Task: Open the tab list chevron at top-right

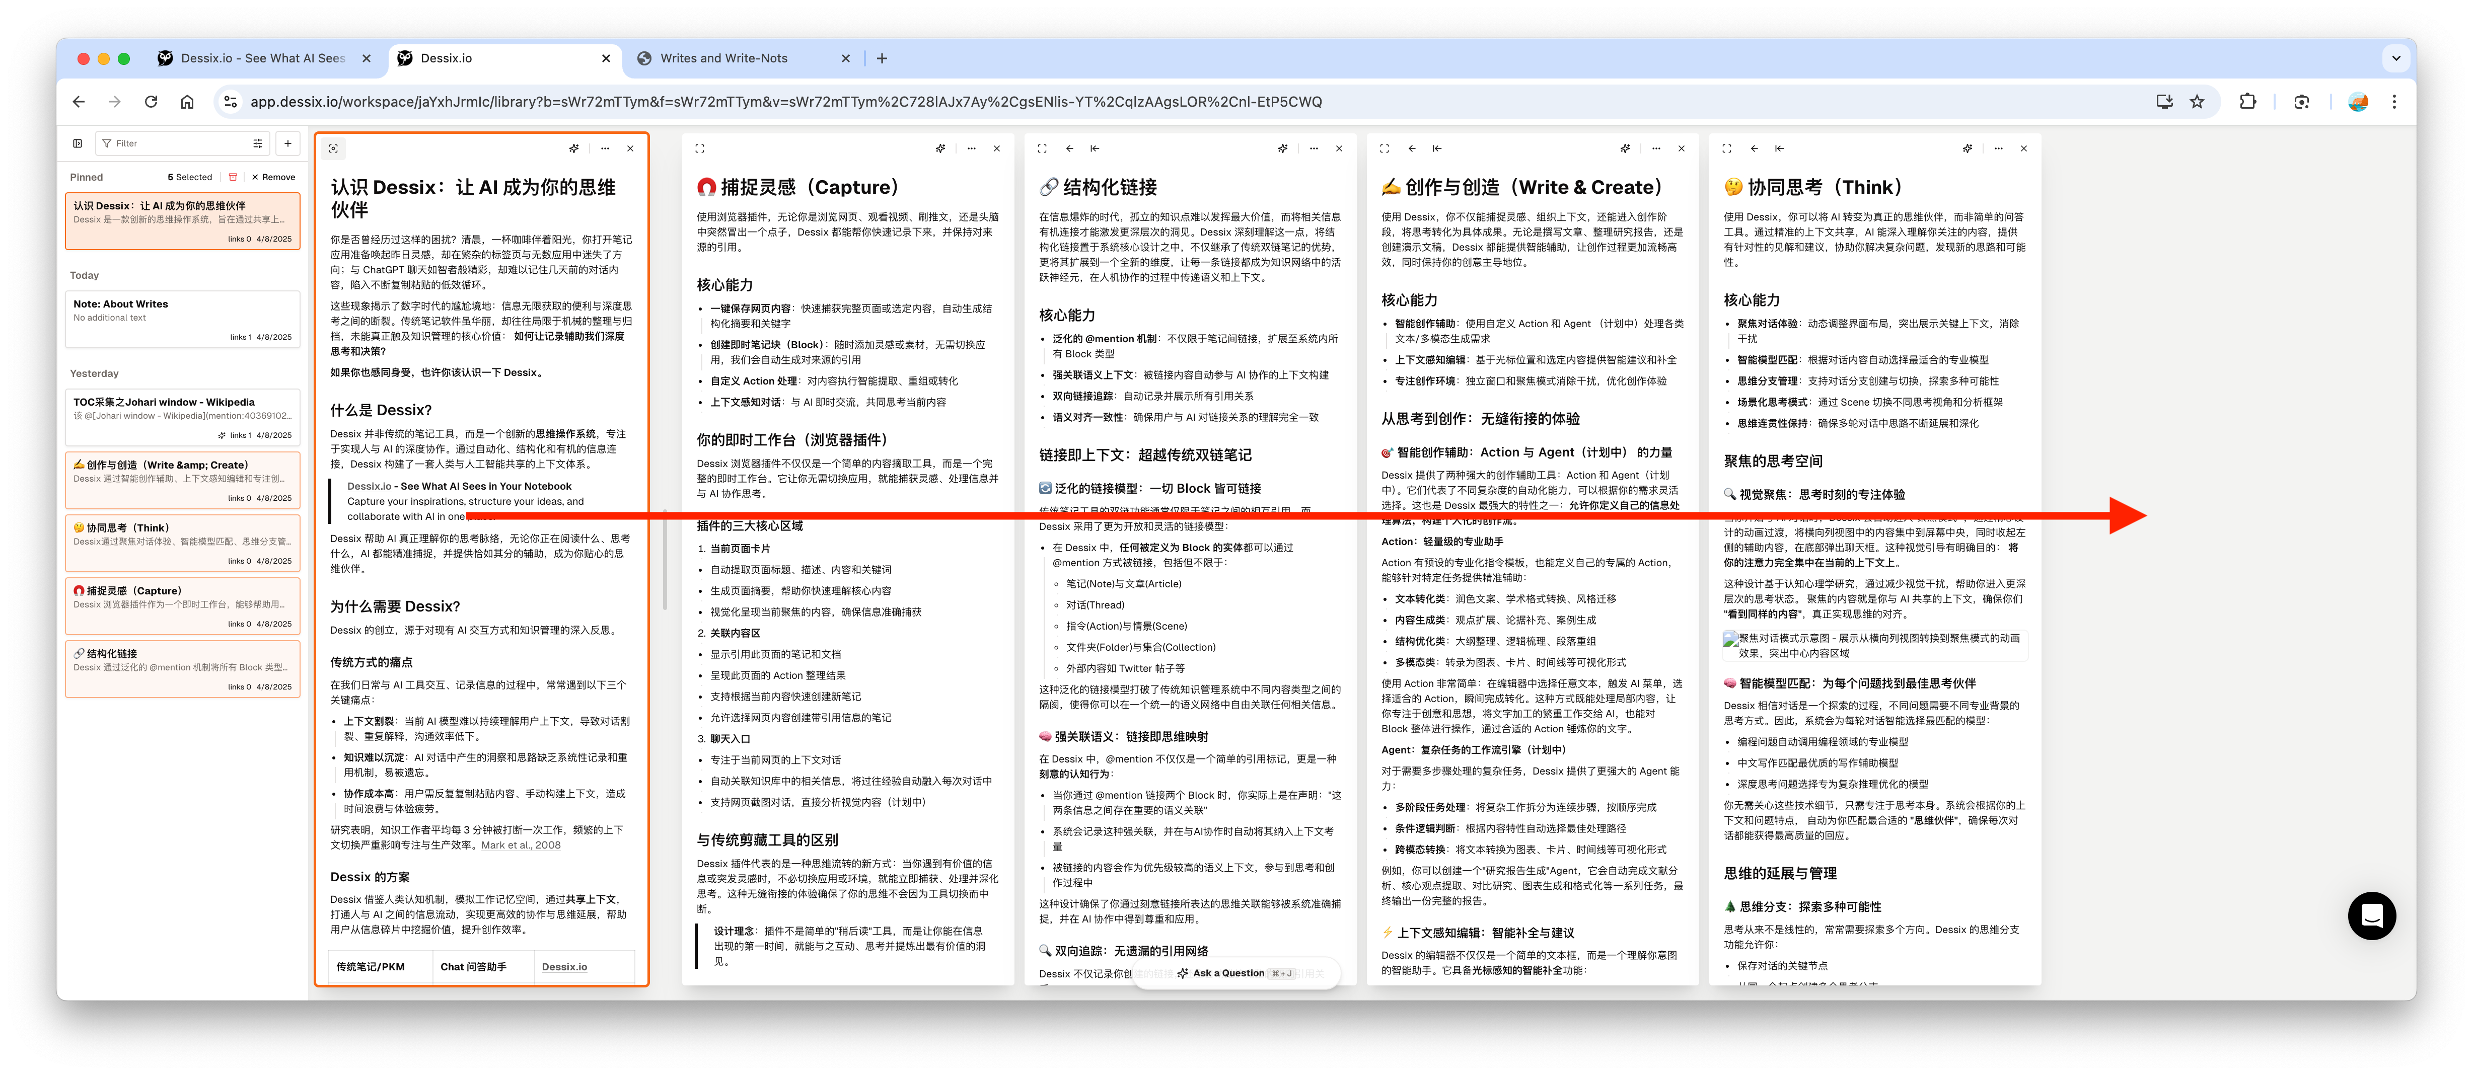Action: (x=2397, y=57)
